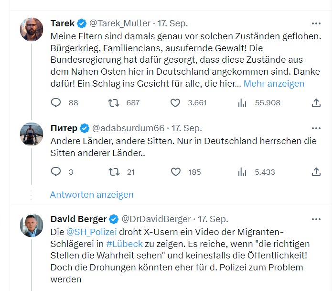This screenshot has height=291, width=333.
Task: Open David Berger's profile picture
Action: (32, 225)
